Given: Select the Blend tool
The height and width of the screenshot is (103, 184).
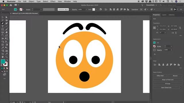Looking at the screenshot, I should pos(6,48).
